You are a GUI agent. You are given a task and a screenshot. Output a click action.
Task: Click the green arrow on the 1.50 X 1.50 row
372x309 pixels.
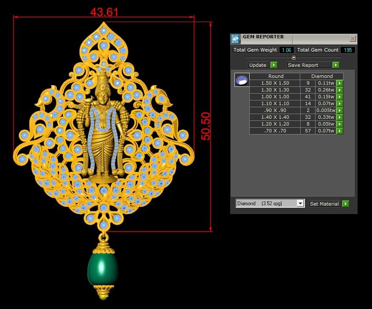coord(340,83)
